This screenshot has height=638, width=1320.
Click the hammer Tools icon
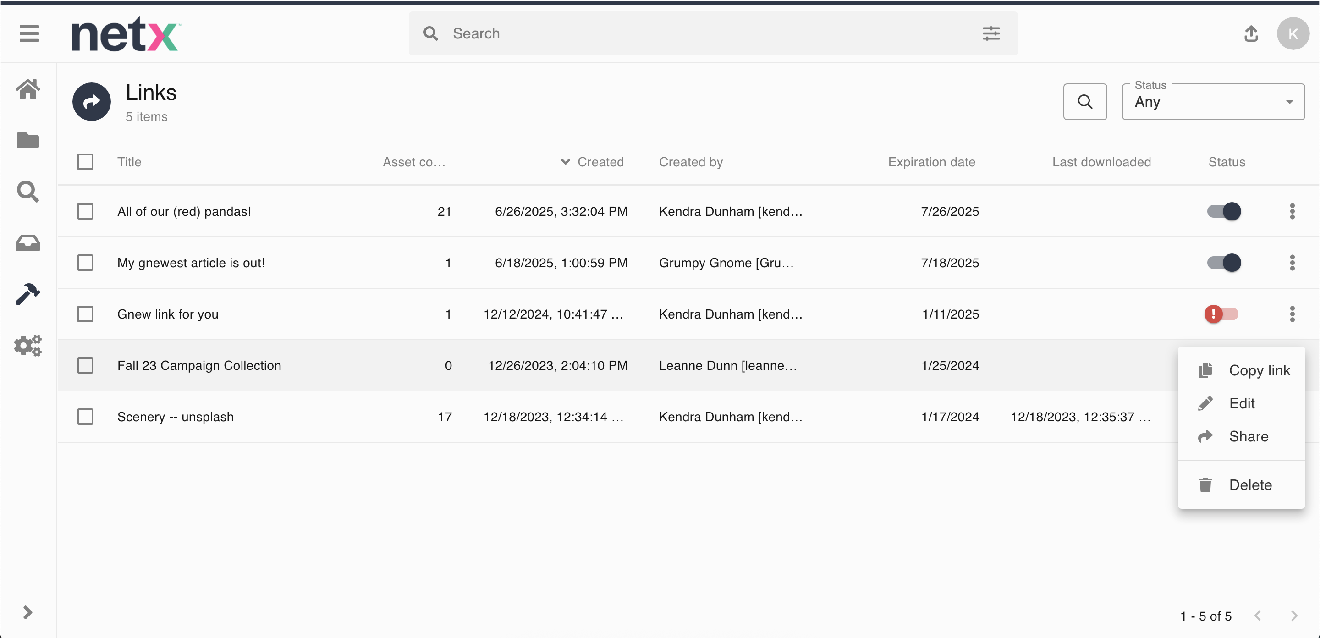pyautogui.click(x=27, y=294)
